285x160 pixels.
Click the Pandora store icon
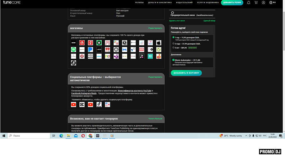(x=91, y=49)
